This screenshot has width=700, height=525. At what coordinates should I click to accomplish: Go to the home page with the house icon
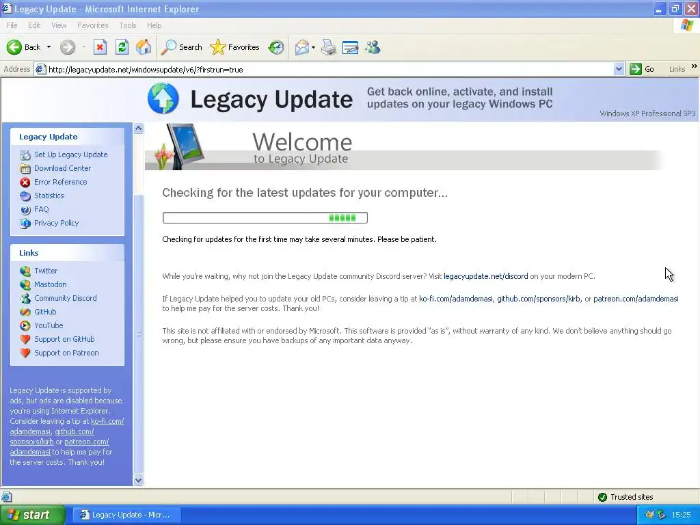tap(144, 47)
